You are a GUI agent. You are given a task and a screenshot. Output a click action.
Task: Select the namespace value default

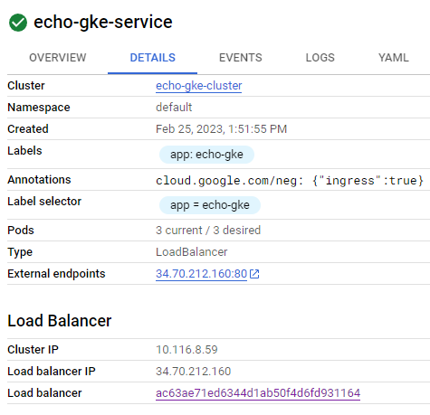(174, 108)
